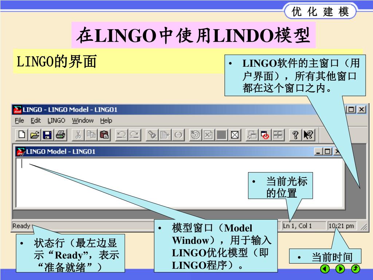This screenshot has width=373, height=280.
Task: Open a file with the folder icon
Action: pyautogui.click(x=35, y=135)
